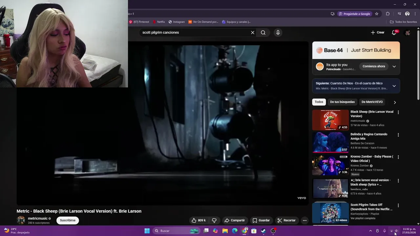Open Copilot from the taskbar

pyautogui.click(x=215, y=231)
